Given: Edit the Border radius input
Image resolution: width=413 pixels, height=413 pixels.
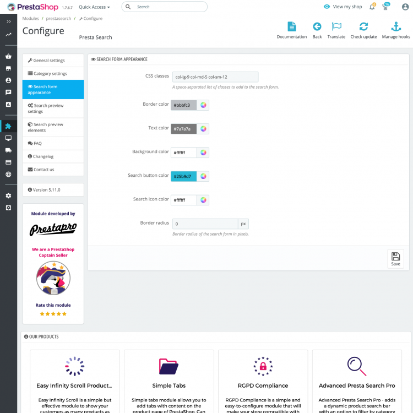Looking at the screenshot, I should point(205,224).
